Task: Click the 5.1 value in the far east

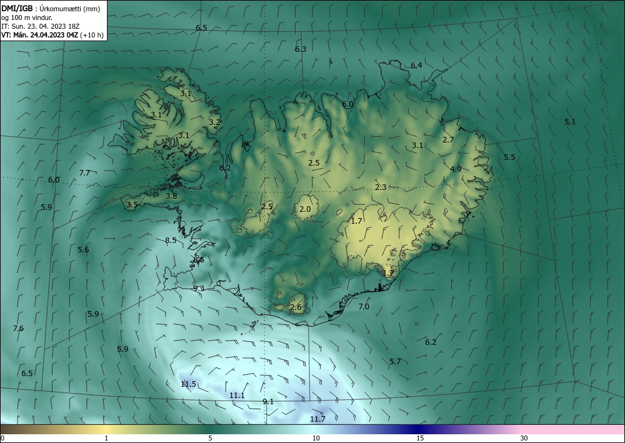Action: [570, 122]
